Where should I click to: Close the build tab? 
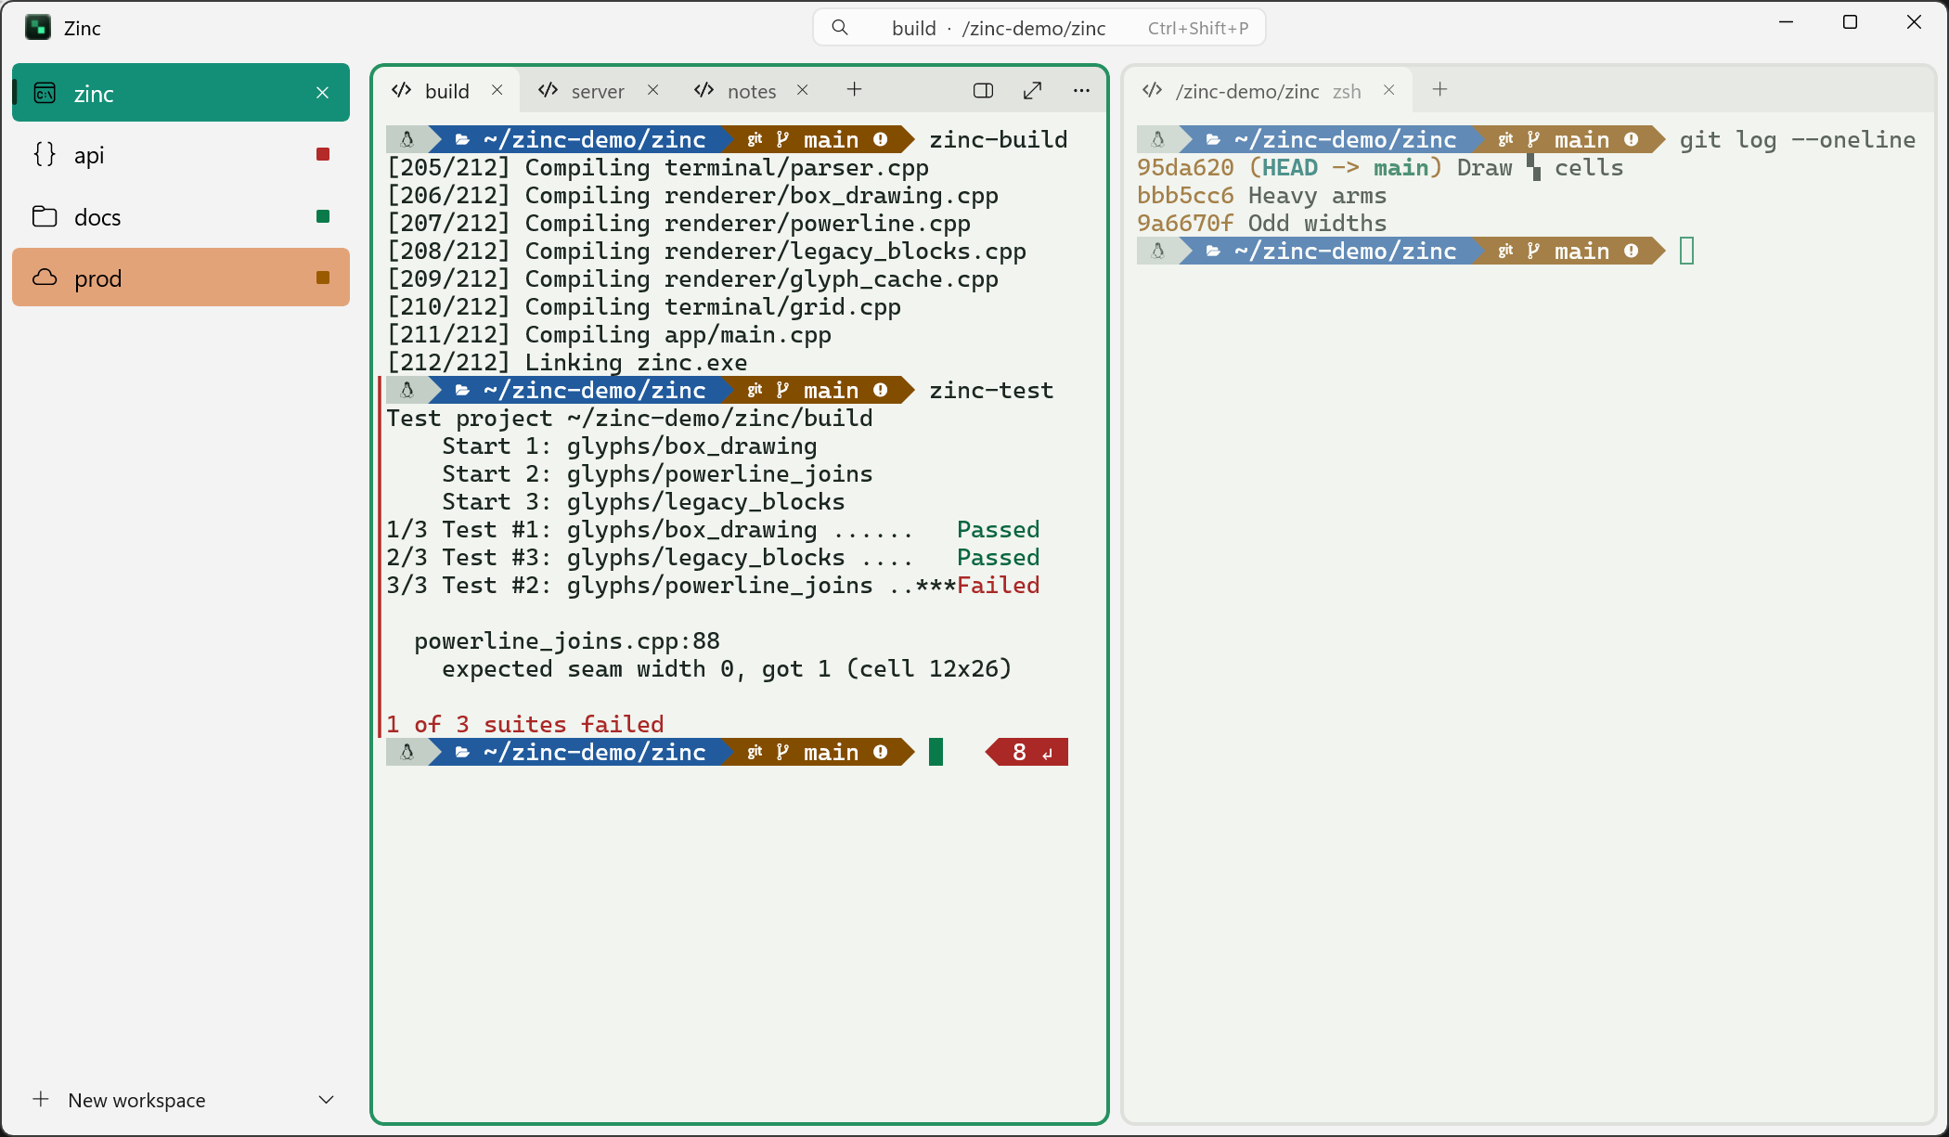[x=497, y=90]
